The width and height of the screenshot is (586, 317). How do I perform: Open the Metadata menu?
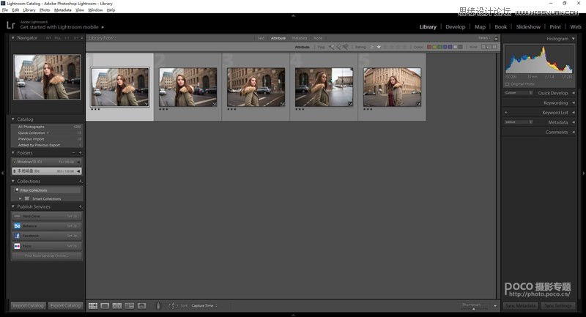point(63,10)
